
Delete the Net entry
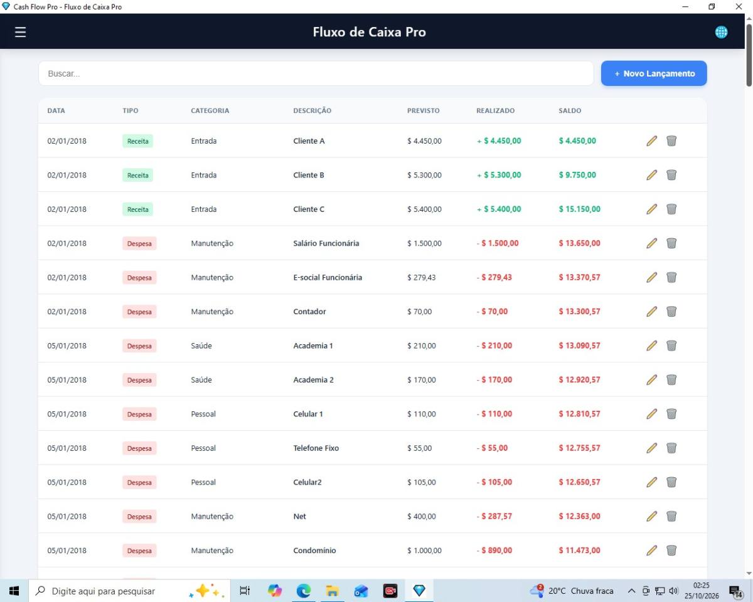[671, 517]
